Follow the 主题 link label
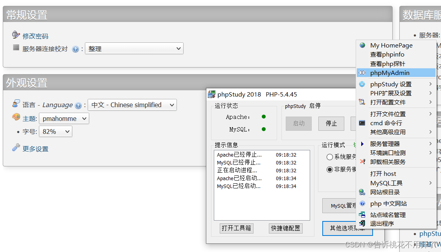This screenshot has height=252, width=441. pyautogui.click(x=29, y=119)
